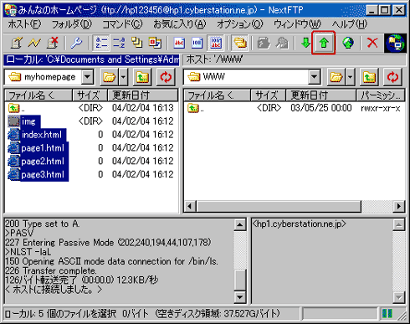Go up one folder on host pane
Viewport: 410px width, 324px height.
(369, 77)
